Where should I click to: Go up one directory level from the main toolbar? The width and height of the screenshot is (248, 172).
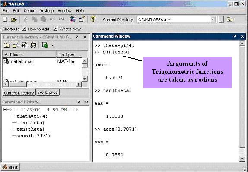[229, 19]
